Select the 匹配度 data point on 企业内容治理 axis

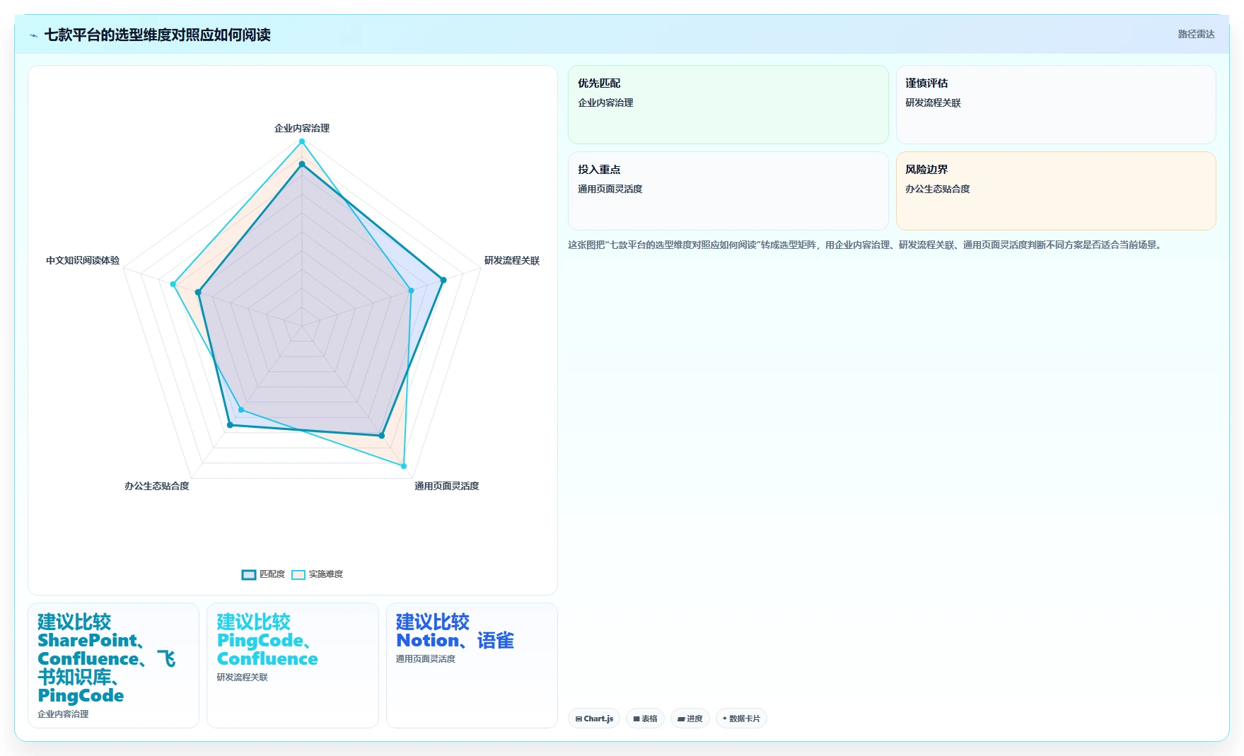302,164
